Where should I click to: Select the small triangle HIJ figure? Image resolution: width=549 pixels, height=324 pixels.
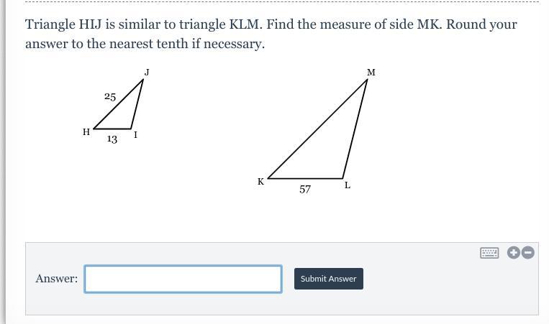(119, 104)
